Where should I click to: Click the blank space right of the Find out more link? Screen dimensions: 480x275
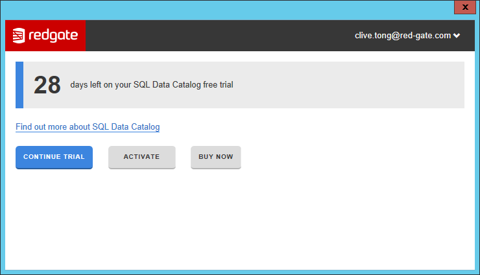tap(311, 127)
